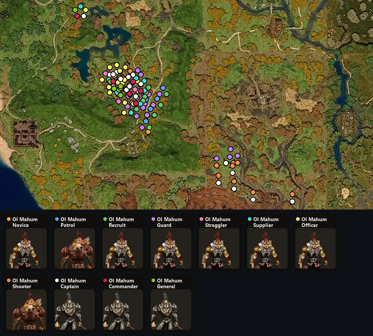Image resolution: width=373 pixels, height=336 pixels.
Task: Click the green dot beside Ol Mahum Recruit
Action: pos(105,219)
